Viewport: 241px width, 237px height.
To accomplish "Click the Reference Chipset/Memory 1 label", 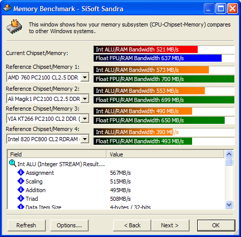I will tap(43, 67).
